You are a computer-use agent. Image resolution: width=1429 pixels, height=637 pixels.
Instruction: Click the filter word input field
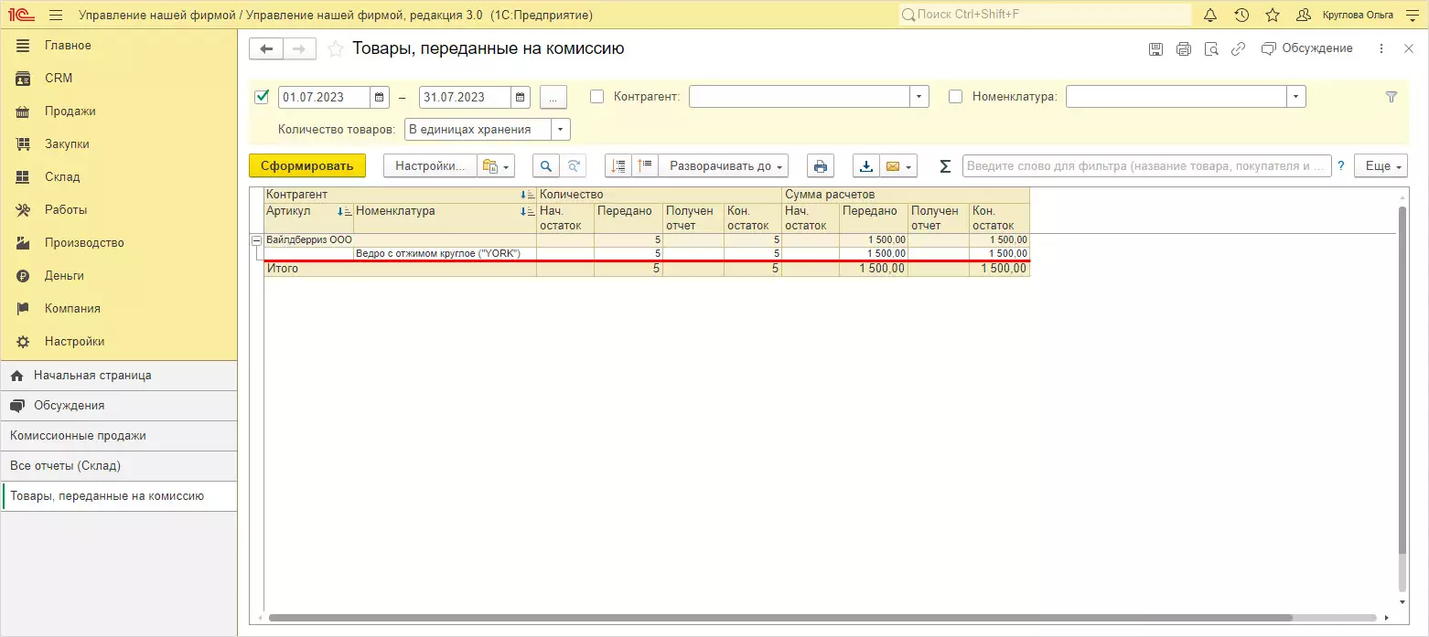point(1147,166)
